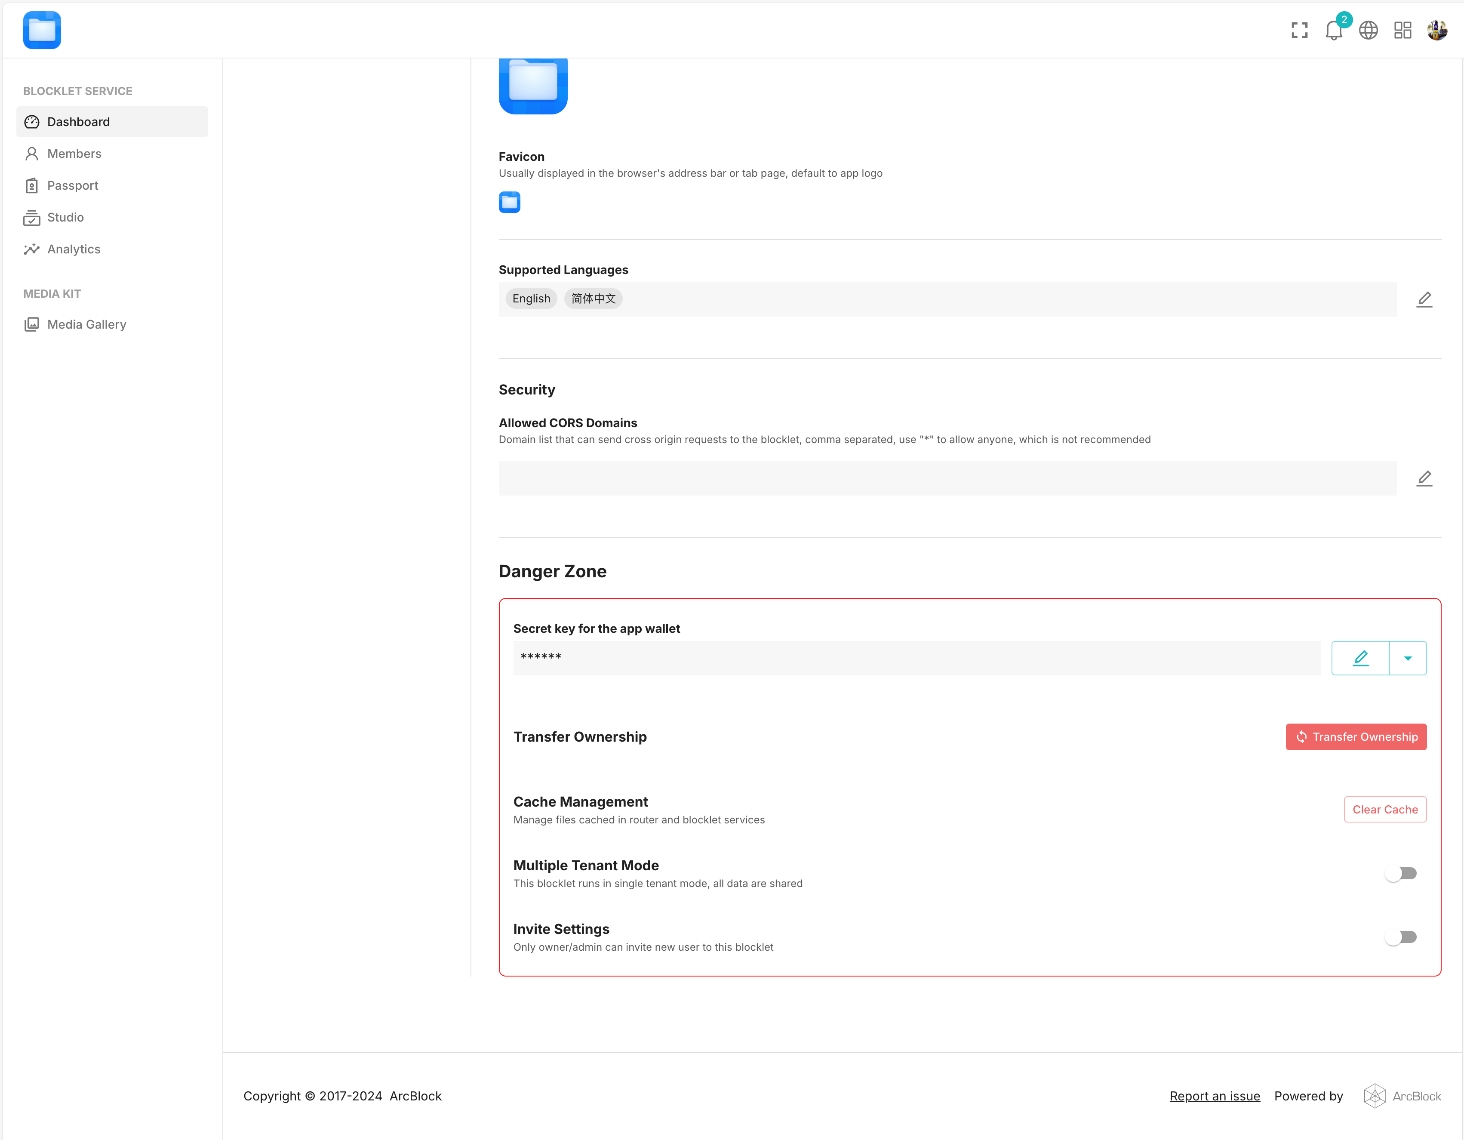Edit Allowed CORS Domains pencil icon
Image resolution: width=1464 pixels, height=1140 pixels.
coord(1424,478)
